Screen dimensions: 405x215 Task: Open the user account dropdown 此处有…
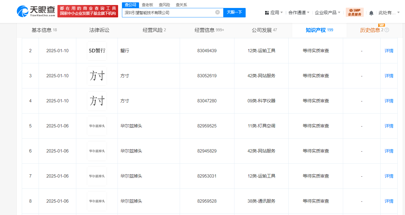389,13
